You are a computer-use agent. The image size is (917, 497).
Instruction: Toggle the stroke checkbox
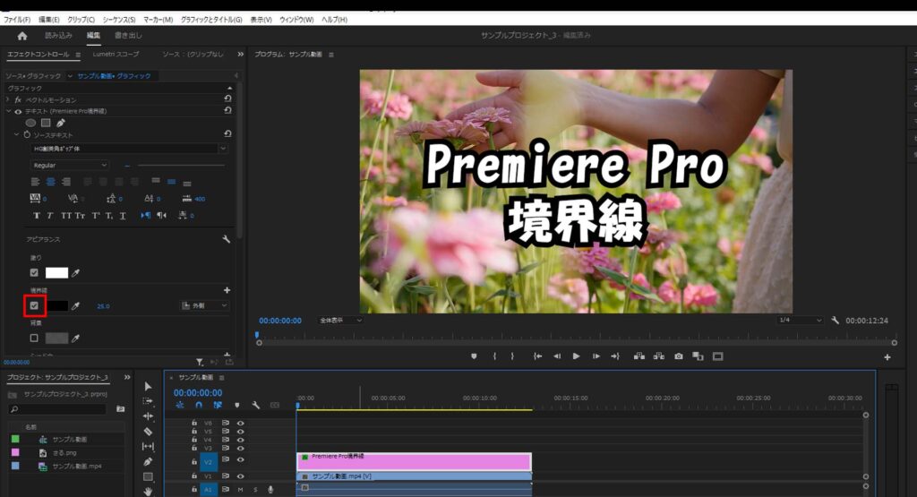[34, 305]
